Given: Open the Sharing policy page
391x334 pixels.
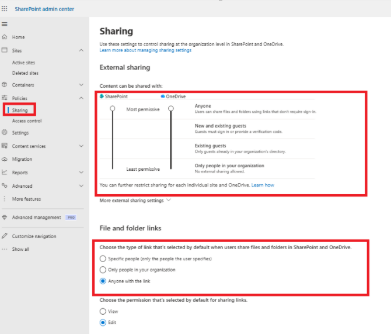Looking at the screenshot, I should [x=20, y=110].
